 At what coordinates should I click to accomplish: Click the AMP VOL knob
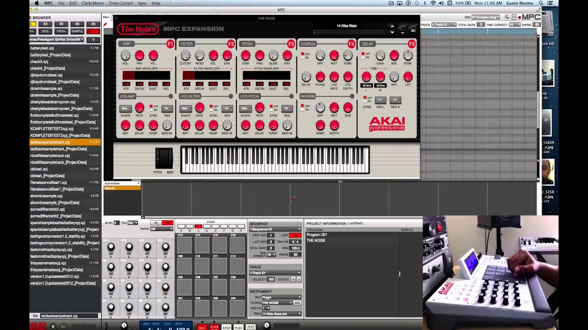pos(125,55)
